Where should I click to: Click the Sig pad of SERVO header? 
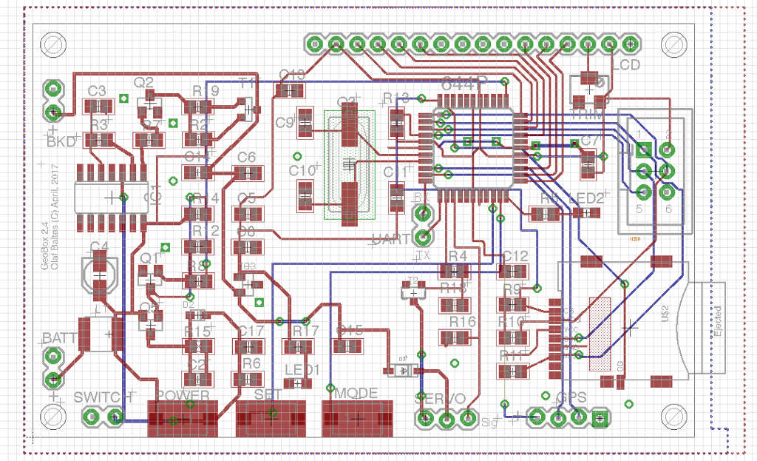pyautogui.click(x=468, y=417)
